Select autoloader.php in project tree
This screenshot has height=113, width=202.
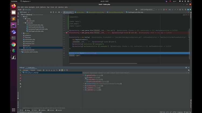[30, 39]
